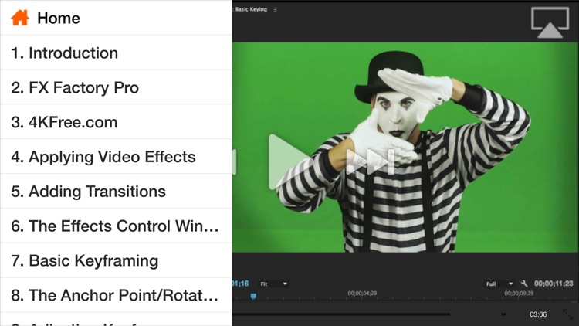This screenshot has width=579, height=326.
Task: Open the Full playback resolution dropdown
Action: [x=499, y=284]
